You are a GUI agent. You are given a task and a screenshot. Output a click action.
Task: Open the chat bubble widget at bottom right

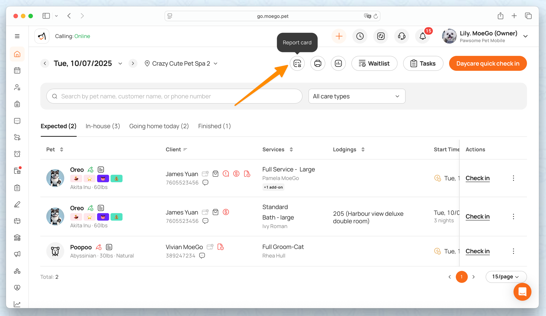click(522, 292)
